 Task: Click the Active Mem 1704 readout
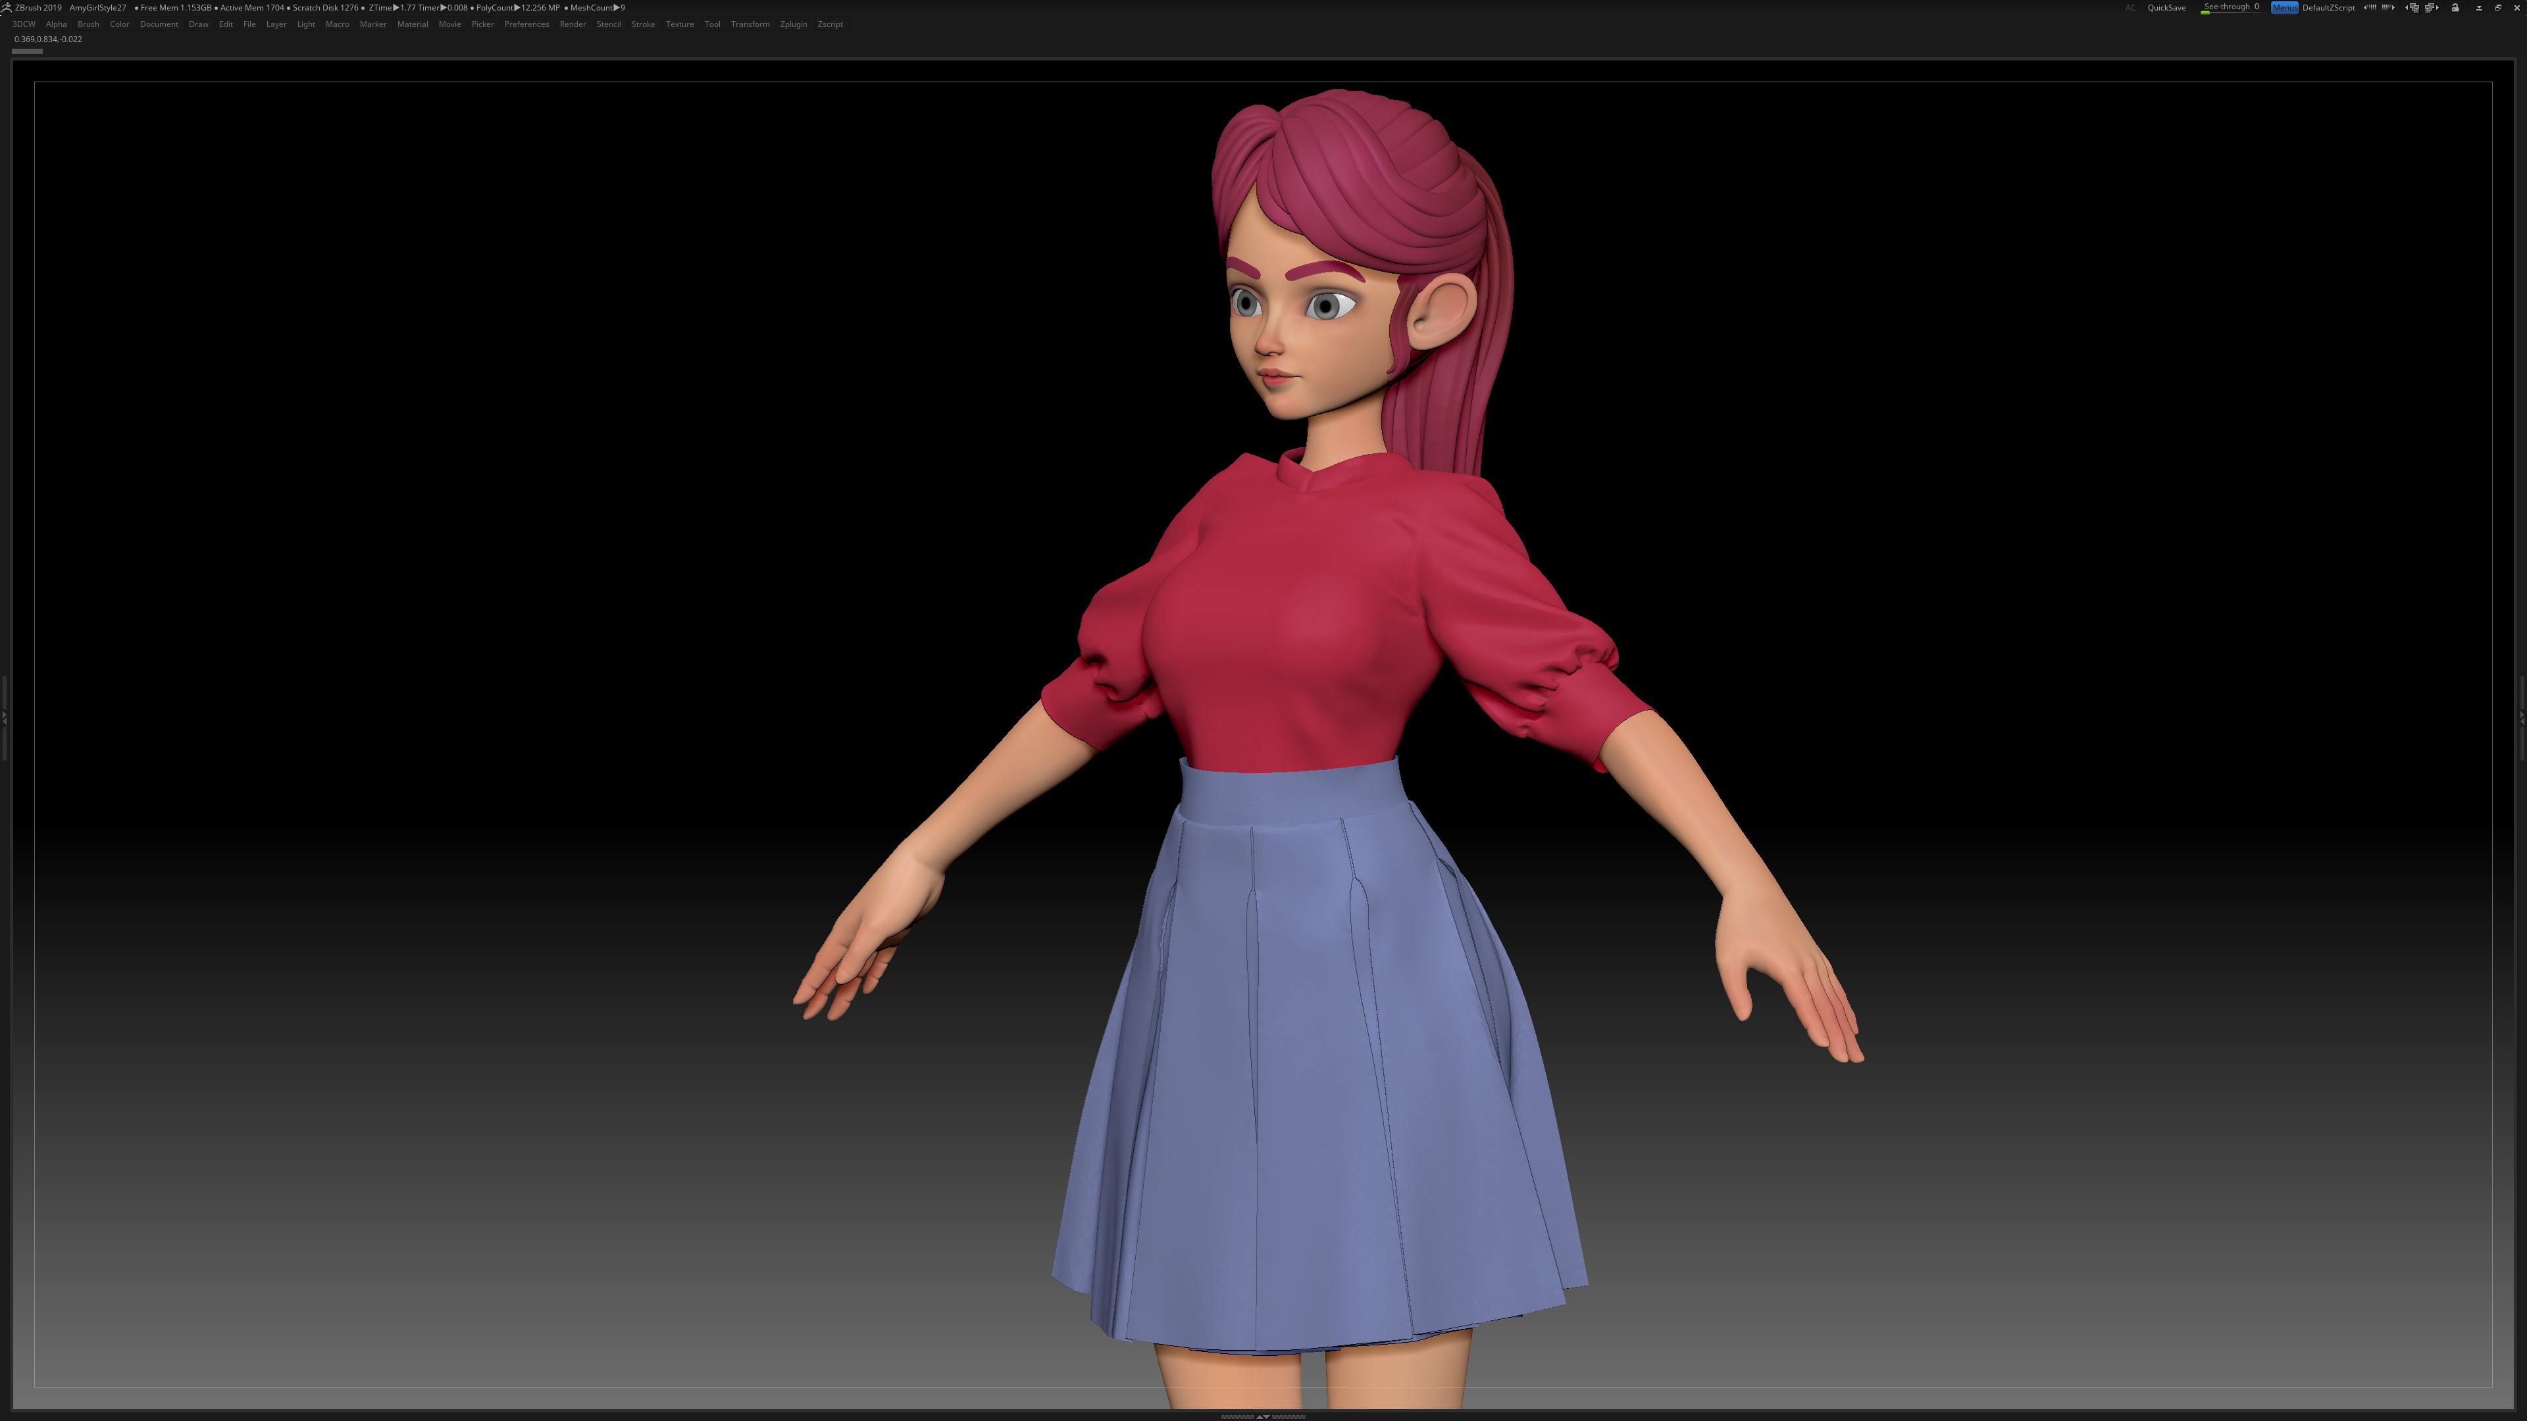pyautogui.click(x=252, y=8)
